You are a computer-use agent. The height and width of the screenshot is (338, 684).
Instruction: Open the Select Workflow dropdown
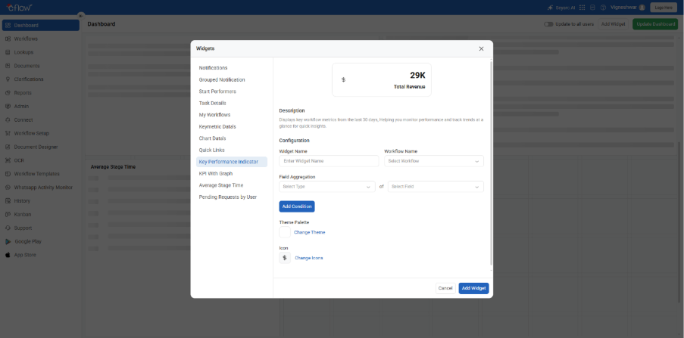tap(433, 161)
